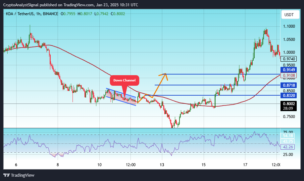Click the blue 0.8718 price label
This screenshot has height=181, width=304.
(x=288, y=85)
